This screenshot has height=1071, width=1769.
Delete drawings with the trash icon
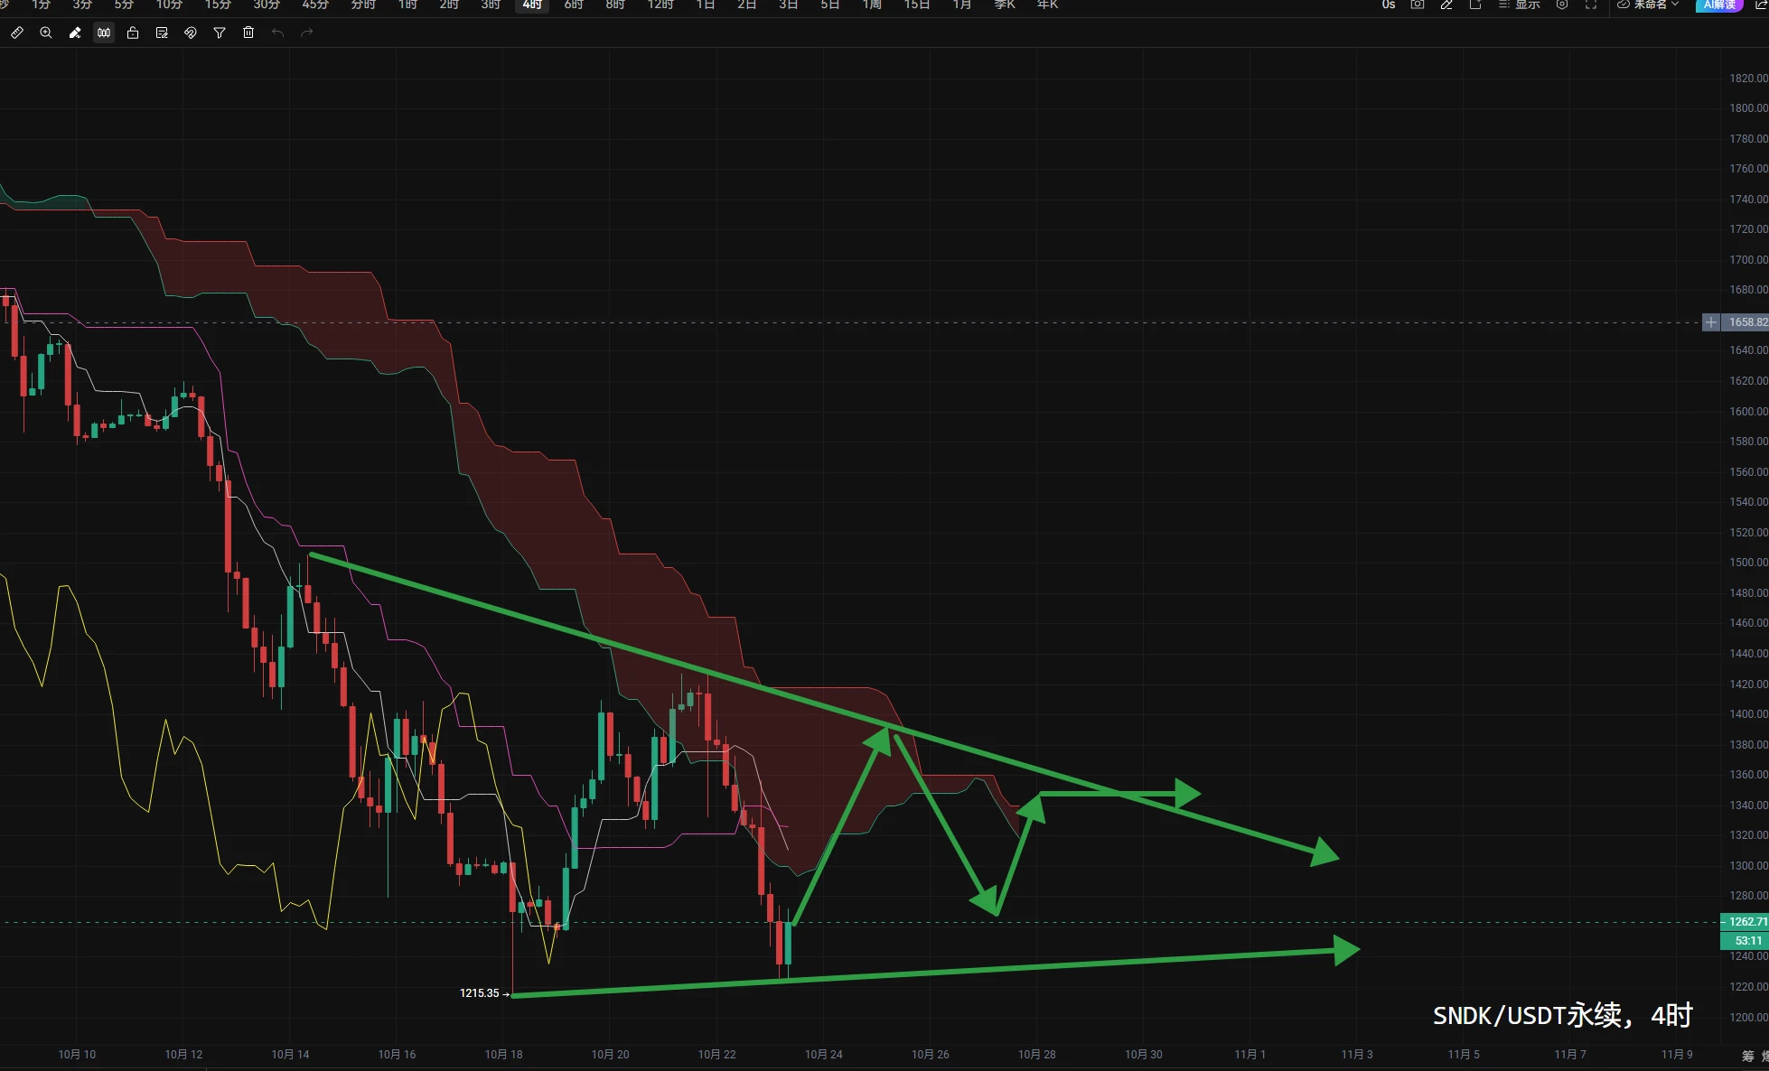248,33
